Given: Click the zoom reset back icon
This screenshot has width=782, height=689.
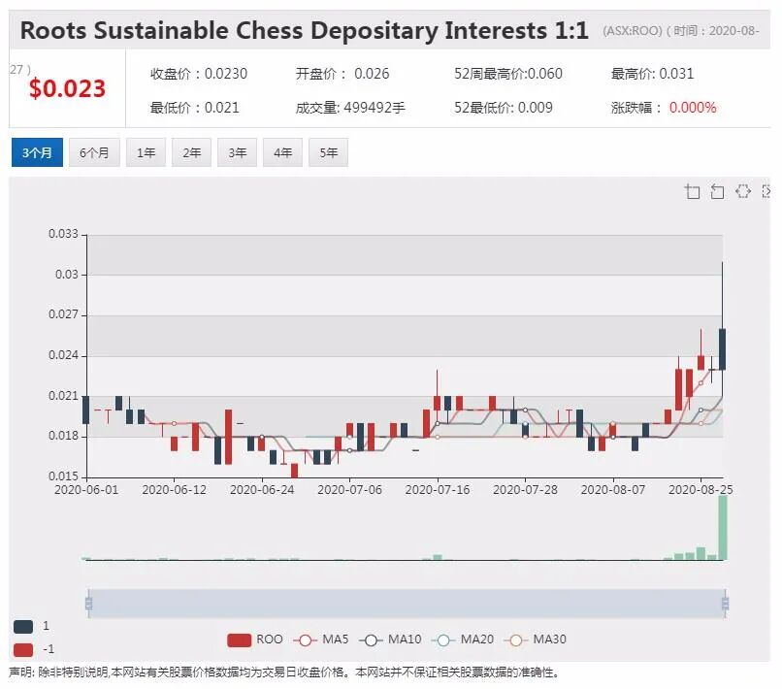Looking at the screenshot, I should pos(717,191).
